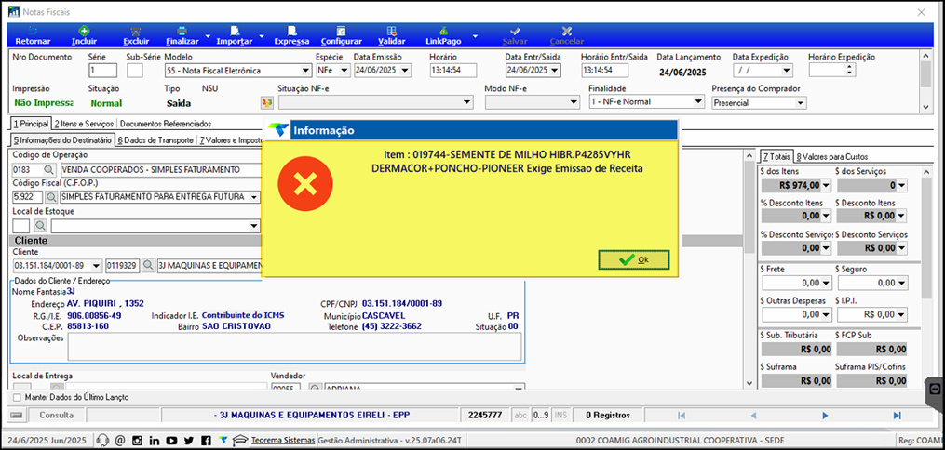
Task: Open the Facebook icon in status bar
Action: [x=206, y=440]
